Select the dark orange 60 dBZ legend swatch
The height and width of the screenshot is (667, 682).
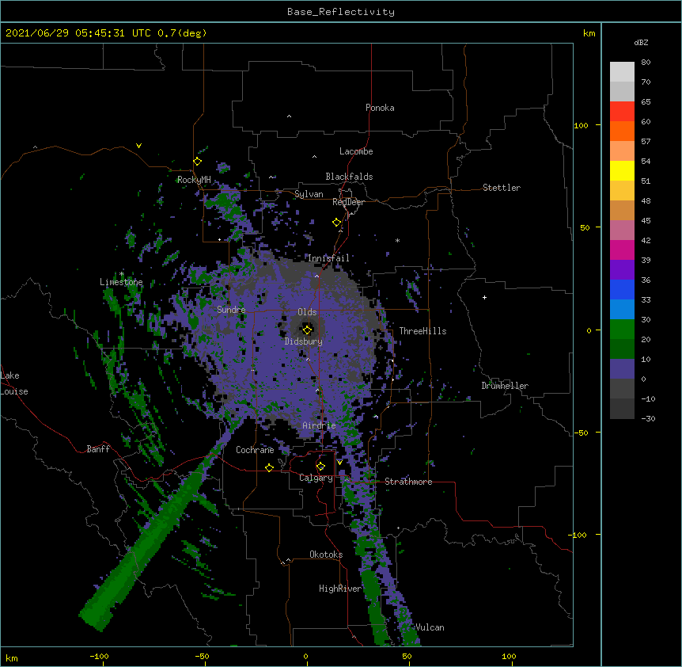(x=622, y=131)
